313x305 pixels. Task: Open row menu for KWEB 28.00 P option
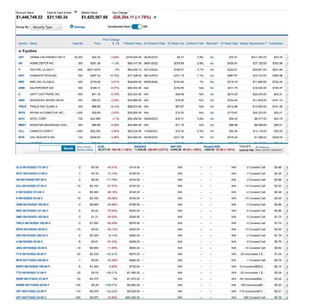point(287,285)
